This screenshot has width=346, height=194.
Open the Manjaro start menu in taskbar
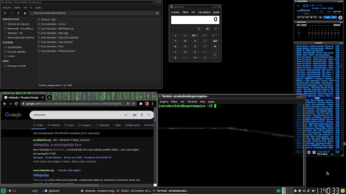coord(3,191)
